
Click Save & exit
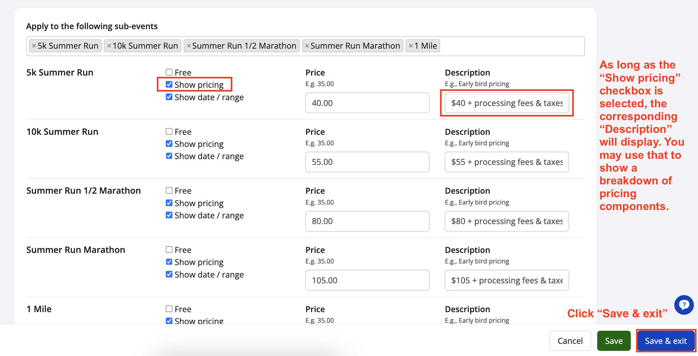coord(666,341)
